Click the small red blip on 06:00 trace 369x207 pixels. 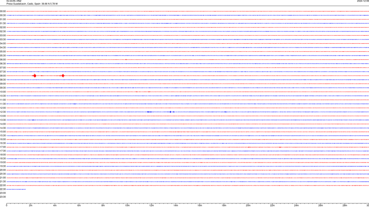(126, 60)
